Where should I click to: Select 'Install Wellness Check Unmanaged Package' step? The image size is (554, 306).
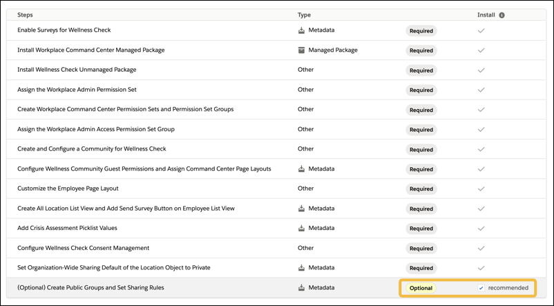(x=77, y=70)
